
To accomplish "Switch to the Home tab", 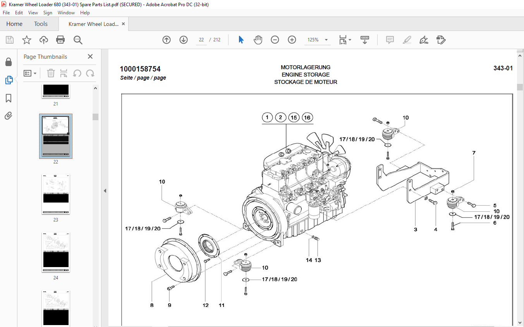I will coord(14,24).
